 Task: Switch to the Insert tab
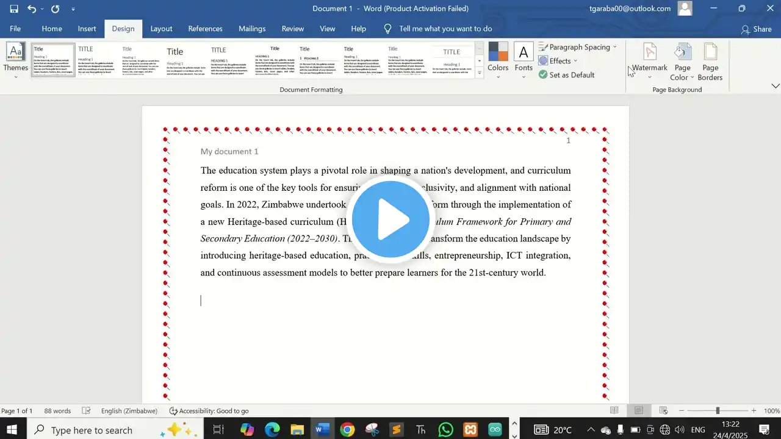coord(87,29)
